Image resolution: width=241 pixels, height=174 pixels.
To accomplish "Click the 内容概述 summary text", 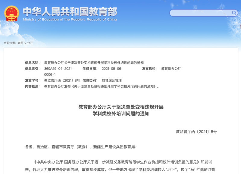I will 101,86.
